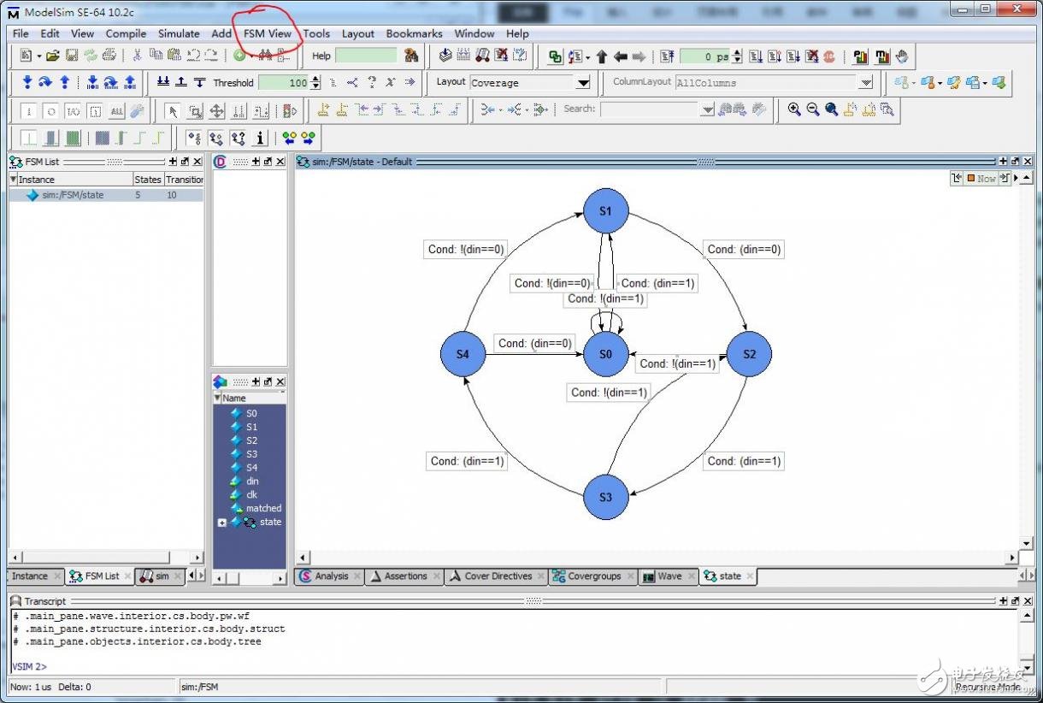Viewport: 1043px width, 703px height.
Task: Click the hand Break icon in toolbar
Action: coord(902,56)
